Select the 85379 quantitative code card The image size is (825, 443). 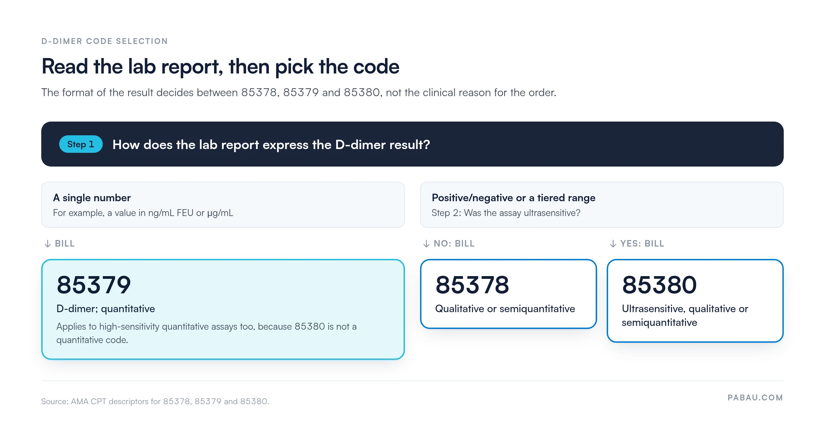click(x=223, y=309)
